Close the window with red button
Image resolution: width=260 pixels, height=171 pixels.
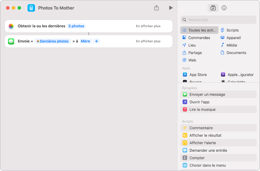pos(8,8)
